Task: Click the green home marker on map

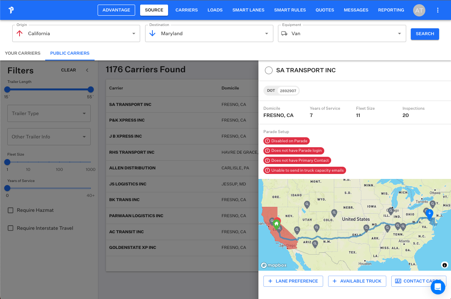Action: [x=276, y=223]
